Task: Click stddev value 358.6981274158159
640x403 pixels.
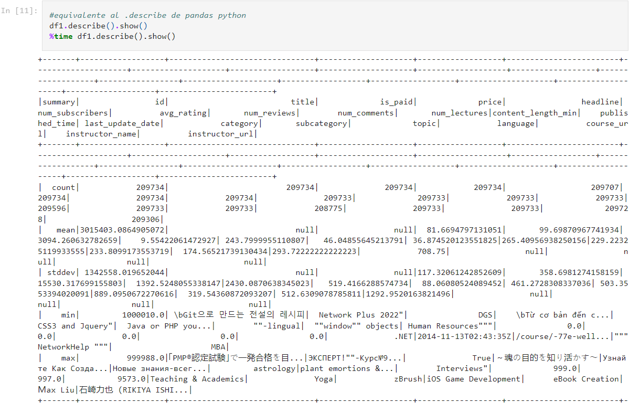Action: [579, 272]
